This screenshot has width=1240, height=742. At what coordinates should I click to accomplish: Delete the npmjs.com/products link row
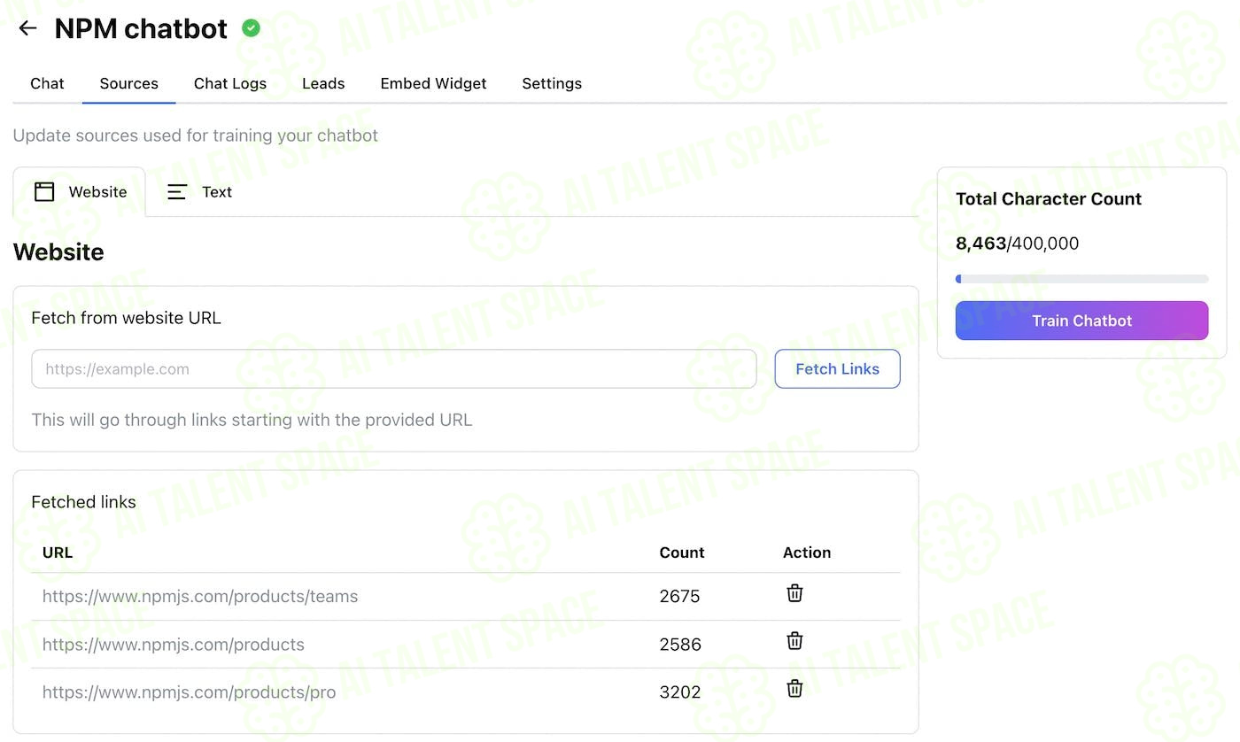[x=794, y=641]
